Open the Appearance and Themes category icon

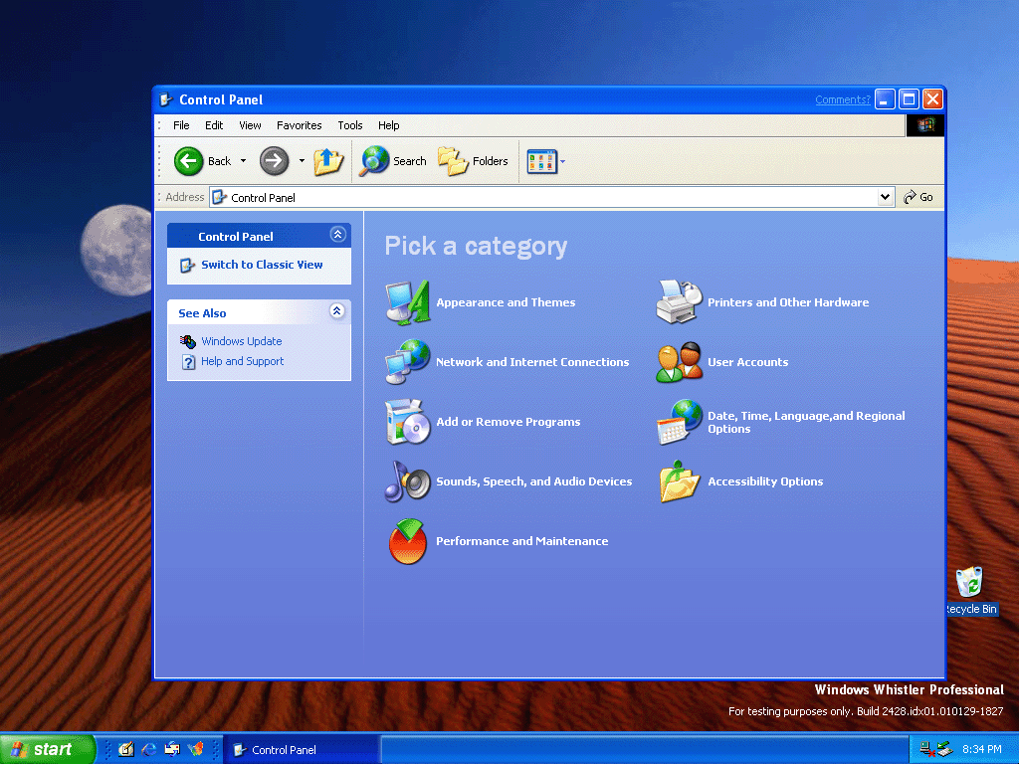coord(407,302)
